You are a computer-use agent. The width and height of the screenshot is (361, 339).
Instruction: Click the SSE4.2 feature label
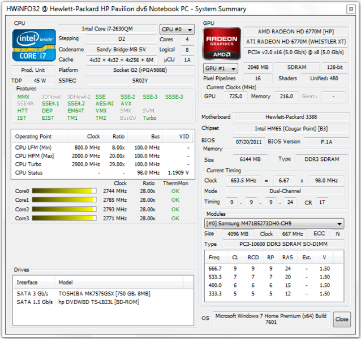[76, 103]
